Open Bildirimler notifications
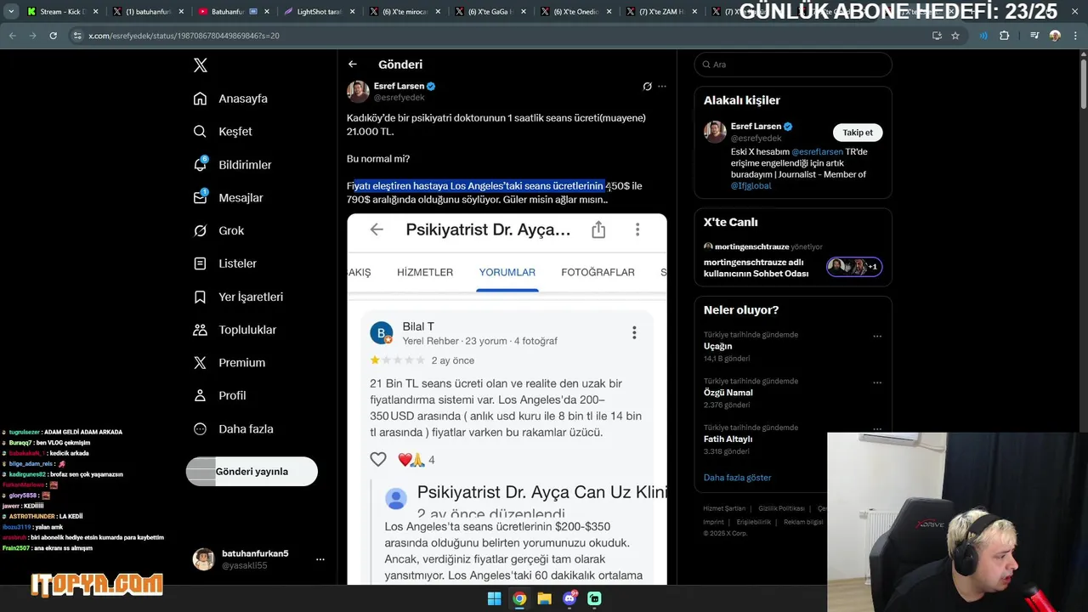 (232, 165)
